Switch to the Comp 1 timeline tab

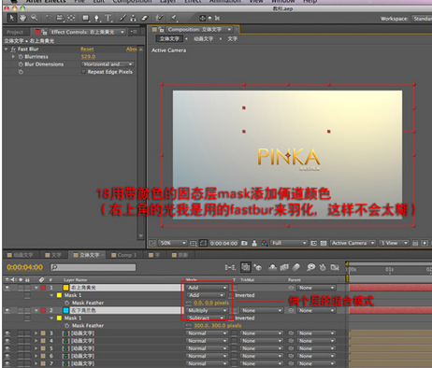pos(124,255)
